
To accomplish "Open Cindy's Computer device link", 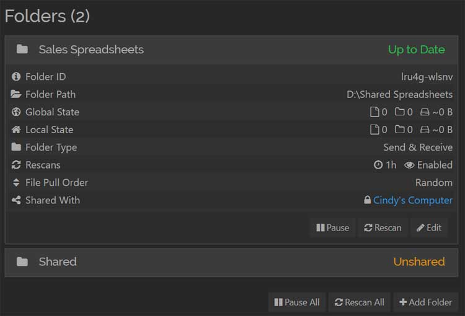I will 412,200.
